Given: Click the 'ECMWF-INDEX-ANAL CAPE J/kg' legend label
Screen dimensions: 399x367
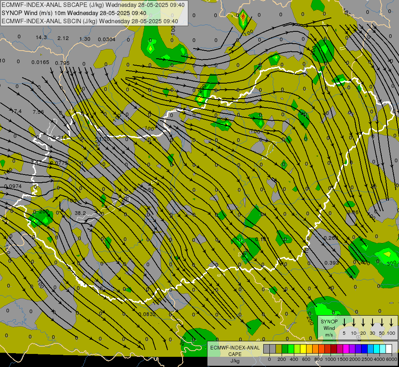Looking at the screenshot, I should click(x=235, y=354).
